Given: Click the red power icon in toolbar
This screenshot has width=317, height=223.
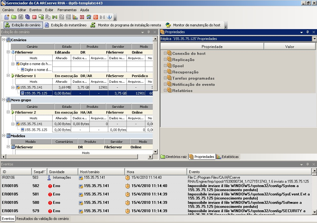Looking at the screenshot, I should click(x=96, y=17).
